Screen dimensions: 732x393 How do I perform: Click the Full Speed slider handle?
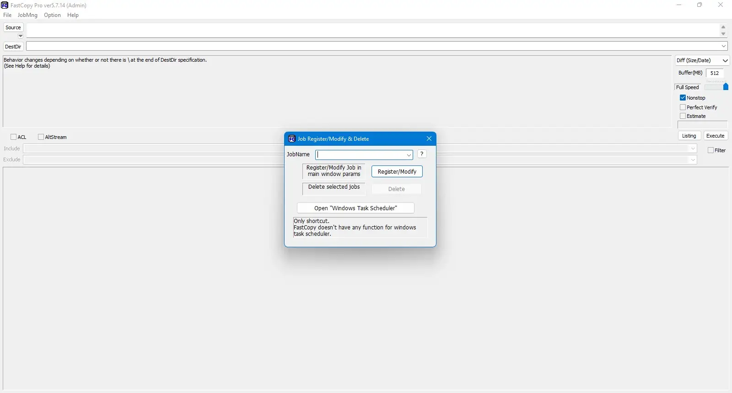pyautogui.click(x=726, y=87)
